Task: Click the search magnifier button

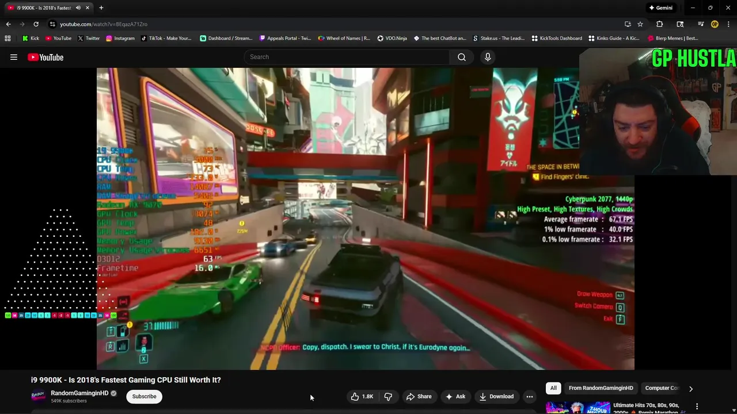Action: point(461,57)
